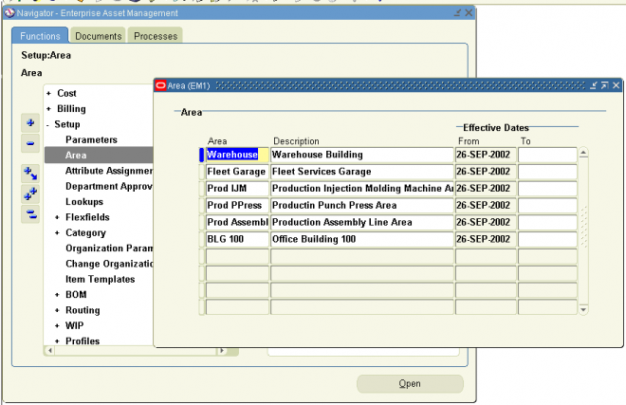Expand the Category node
626x405 pixels.
[57, 233]
